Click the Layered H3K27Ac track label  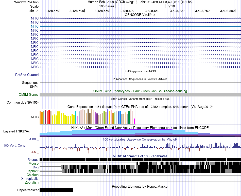(x=16, y=131)
